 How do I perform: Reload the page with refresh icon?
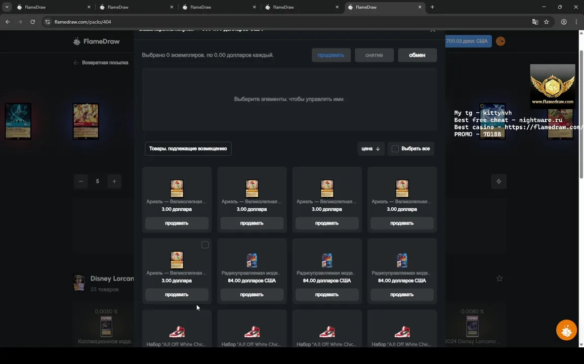tap(33, 22)
